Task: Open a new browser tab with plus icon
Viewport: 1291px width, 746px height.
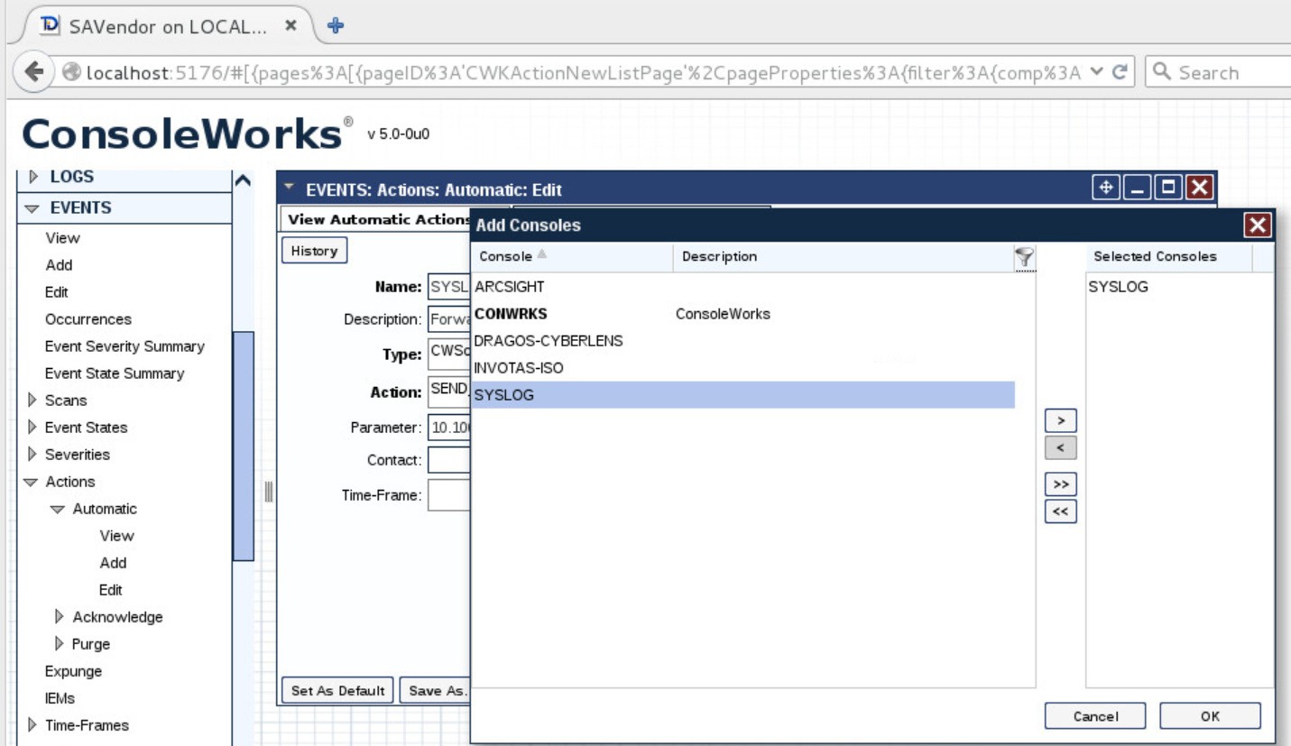Action: pyautogui.click(x=336, y=25)
